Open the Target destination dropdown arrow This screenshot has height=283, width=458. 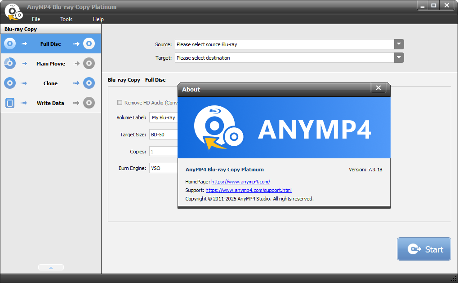(x=399, y=58)
